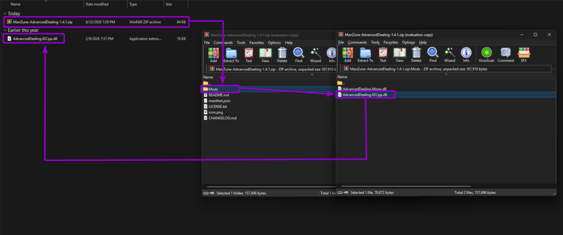Click the Add icon in the front WinRAR window

tap(347, 53)
